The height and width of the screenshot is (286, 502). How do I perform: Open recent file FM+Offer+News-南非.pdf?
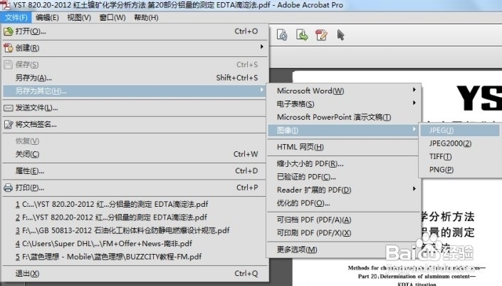104,244
